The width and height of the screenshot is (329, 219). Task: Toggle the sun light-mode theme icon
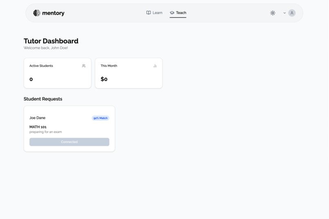click(273, 13)
